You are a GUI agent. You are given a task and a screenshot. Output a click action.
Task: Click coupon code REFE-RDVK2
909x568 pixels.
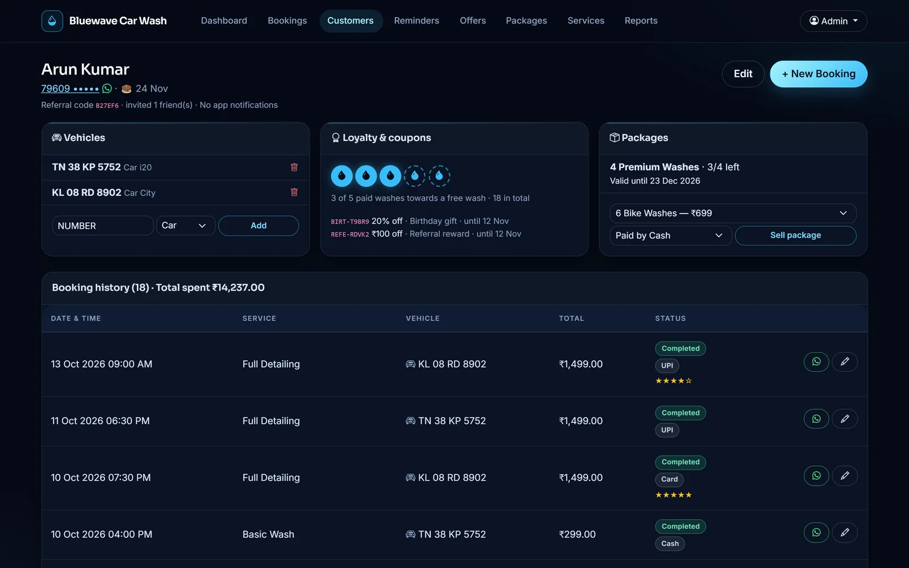pos(350,234)
